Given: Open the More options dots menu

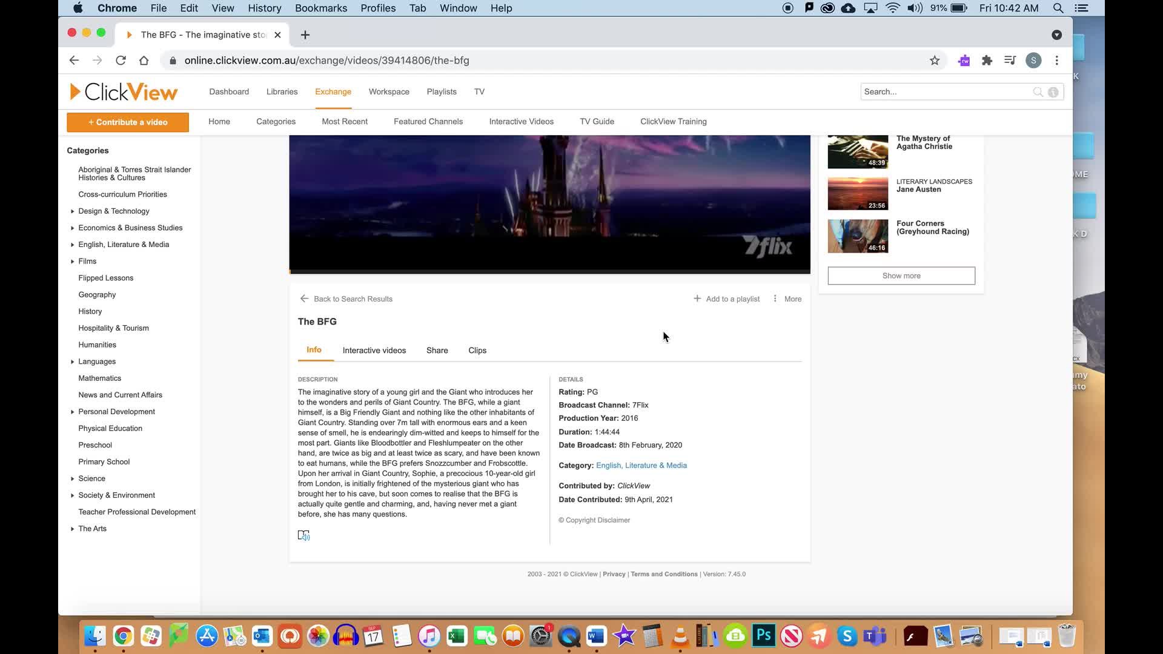Looking at the screenshot, I should pyautogui.click(x=775, y=299).
